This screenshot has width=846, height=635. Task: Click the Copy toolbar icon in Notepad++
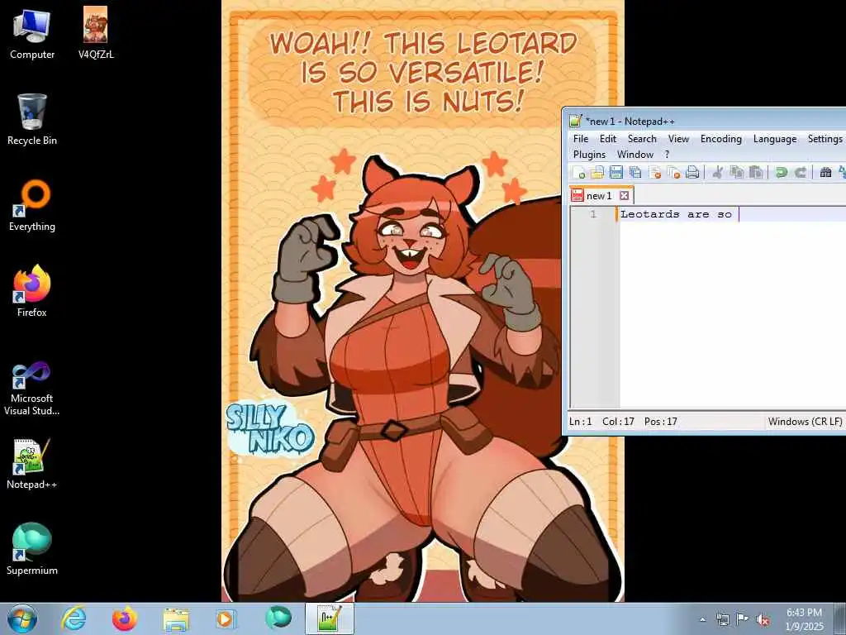pyautogui.click(x=736, y=172)
